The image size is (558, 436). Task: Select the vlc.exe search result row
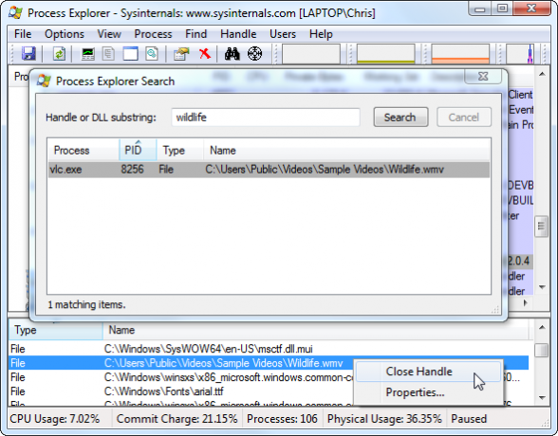pos(269,170)
